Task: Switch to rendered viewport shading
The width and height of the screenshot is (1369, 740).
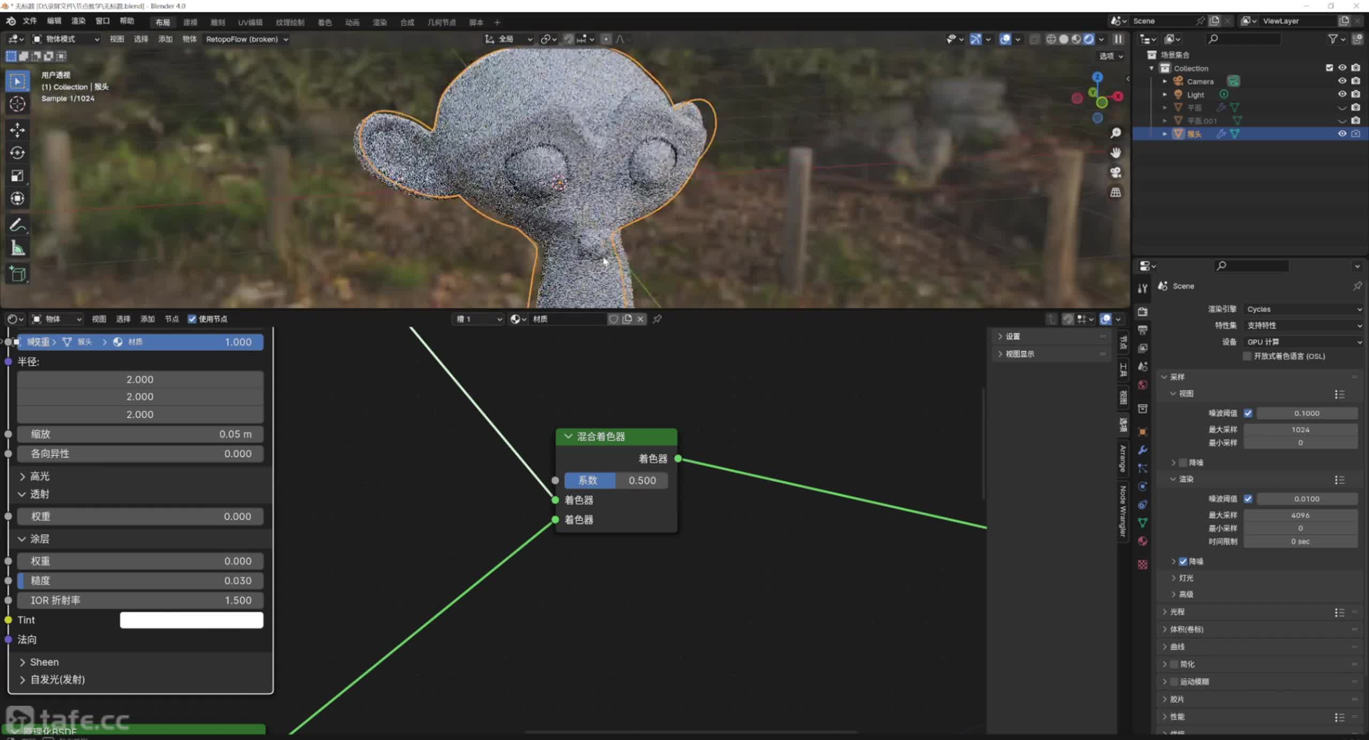Action: pyautogui.click(x=1089, y=39)
